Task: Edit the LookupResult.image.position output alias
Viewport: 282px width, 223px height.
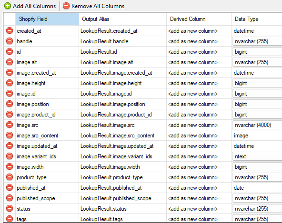Action: pyautogui.click(x=122, y=104)
